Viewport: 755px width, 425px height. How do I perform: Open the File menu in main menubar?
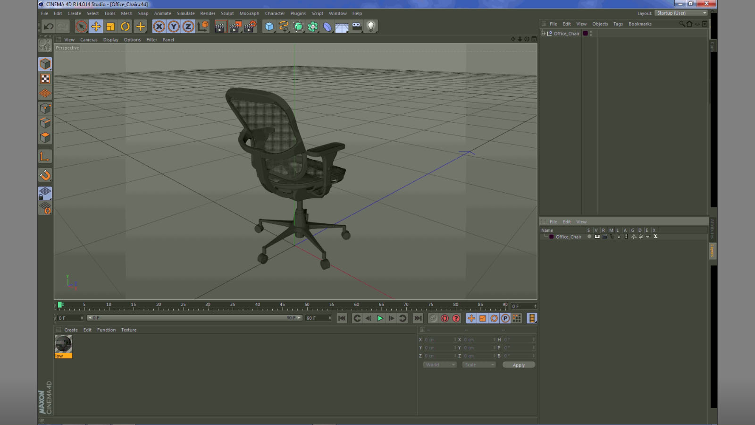44,13
